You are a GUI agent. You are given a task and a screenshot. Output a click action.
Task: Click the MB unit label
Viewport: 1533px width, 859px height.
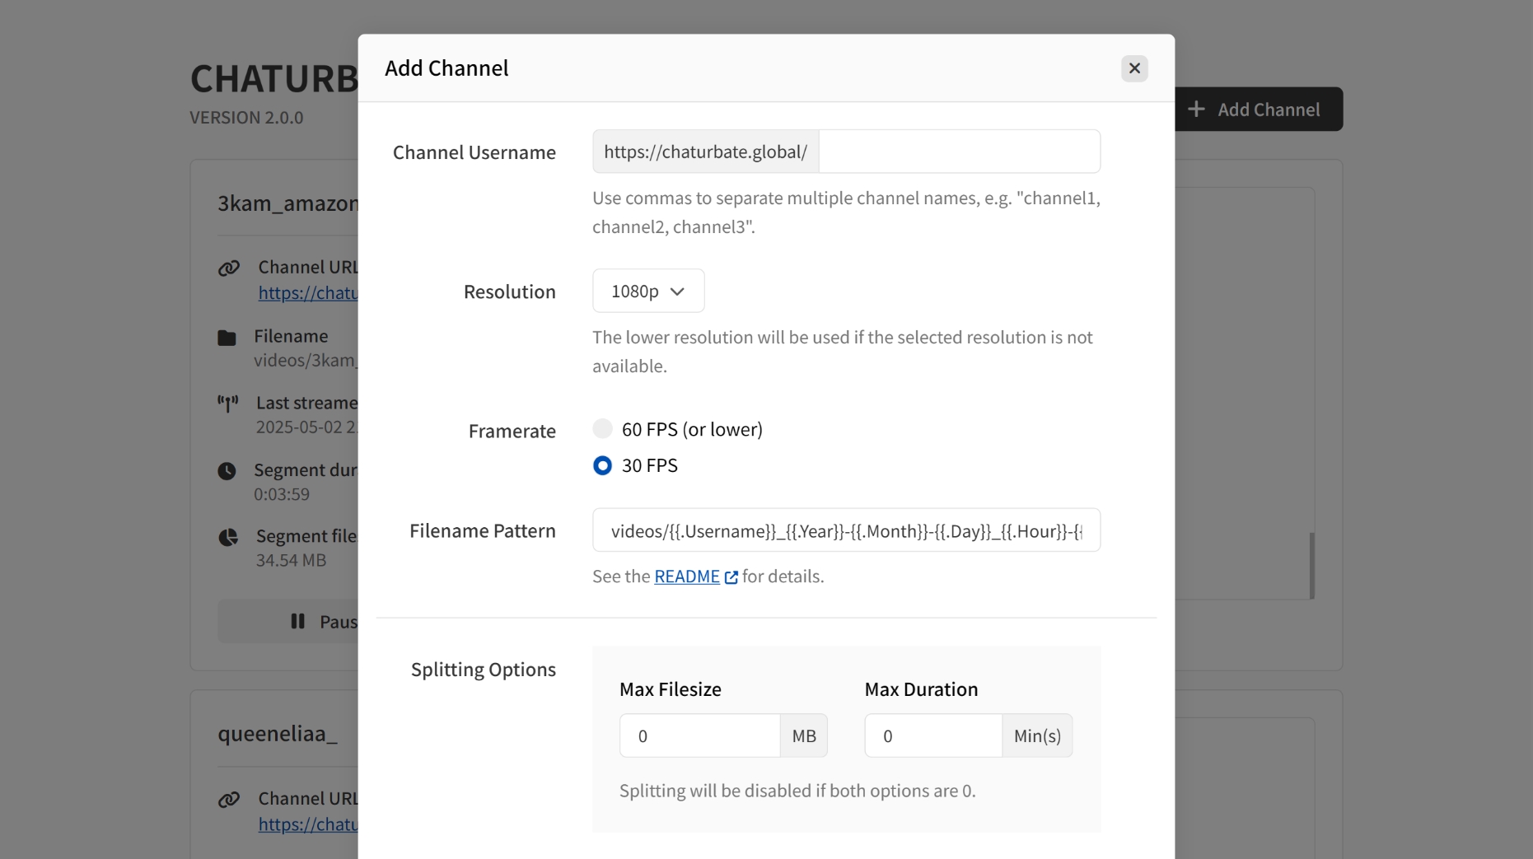[x=804, y=735]
